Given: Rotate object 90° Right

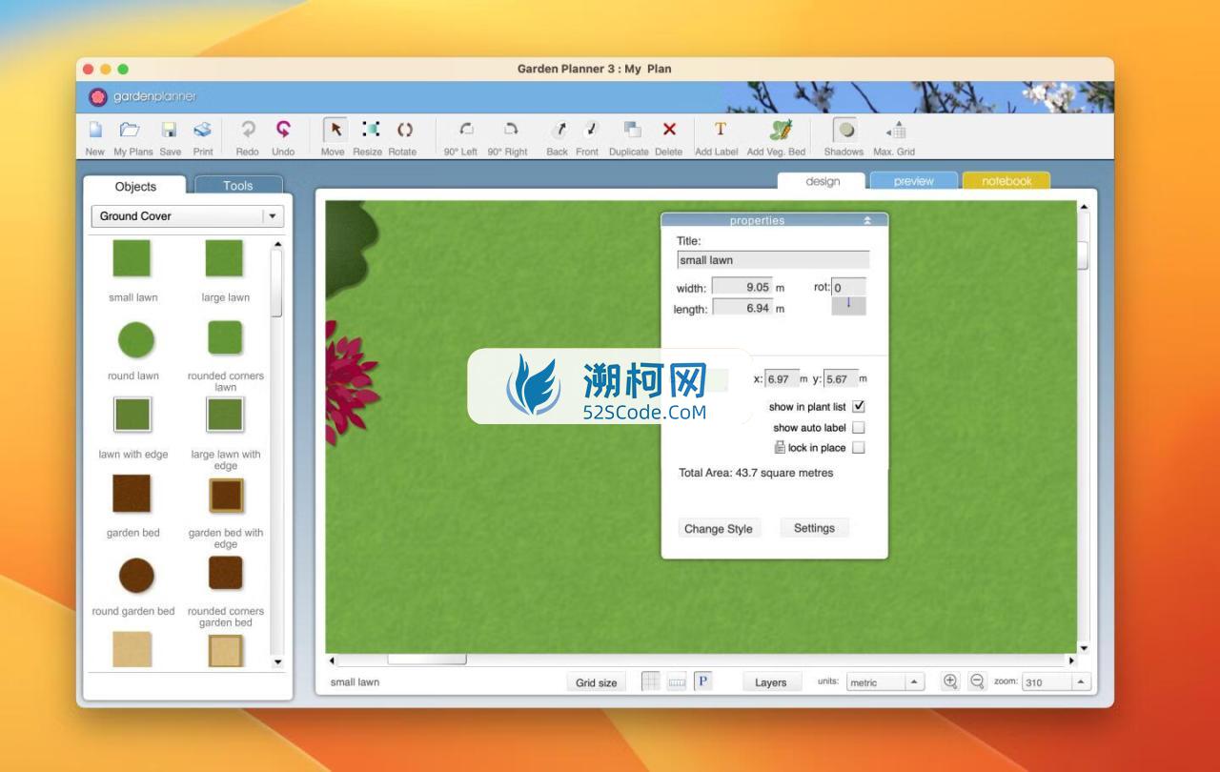Looking at the screenshot, I should (511, 129).
